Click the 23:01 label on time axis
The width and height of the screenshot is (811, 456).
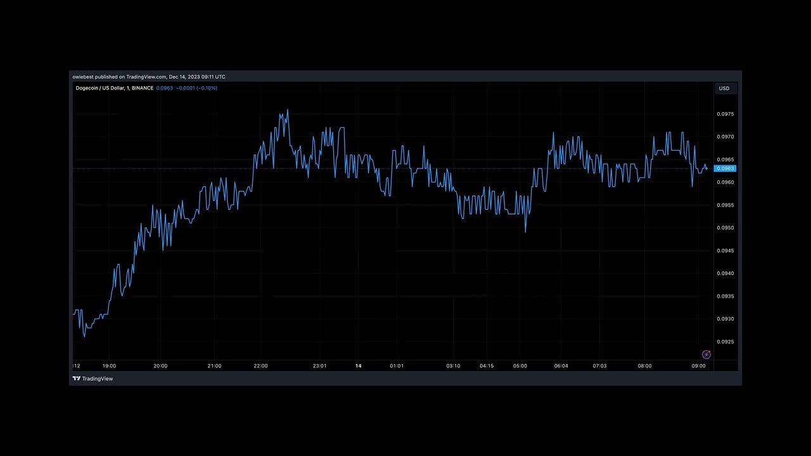320,366
